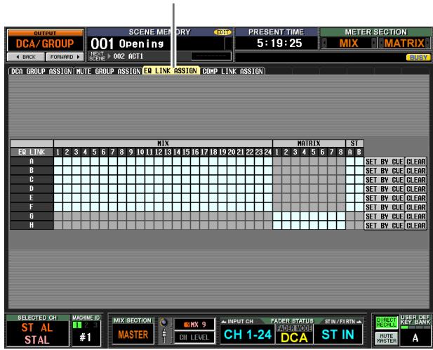Click the BACK button
433x350 pixels.
[x=26, y=57]
